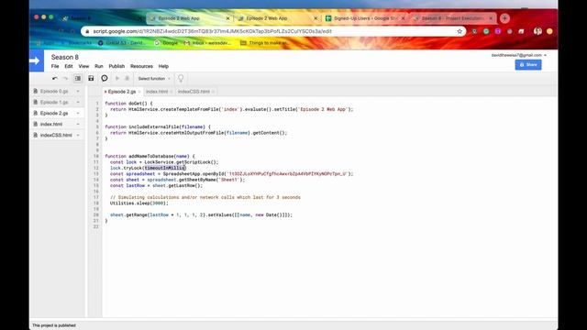Switch to Signed-Up Users Google Sheets tab
This screenshot has width=587, height=330.
coord(365,18)
